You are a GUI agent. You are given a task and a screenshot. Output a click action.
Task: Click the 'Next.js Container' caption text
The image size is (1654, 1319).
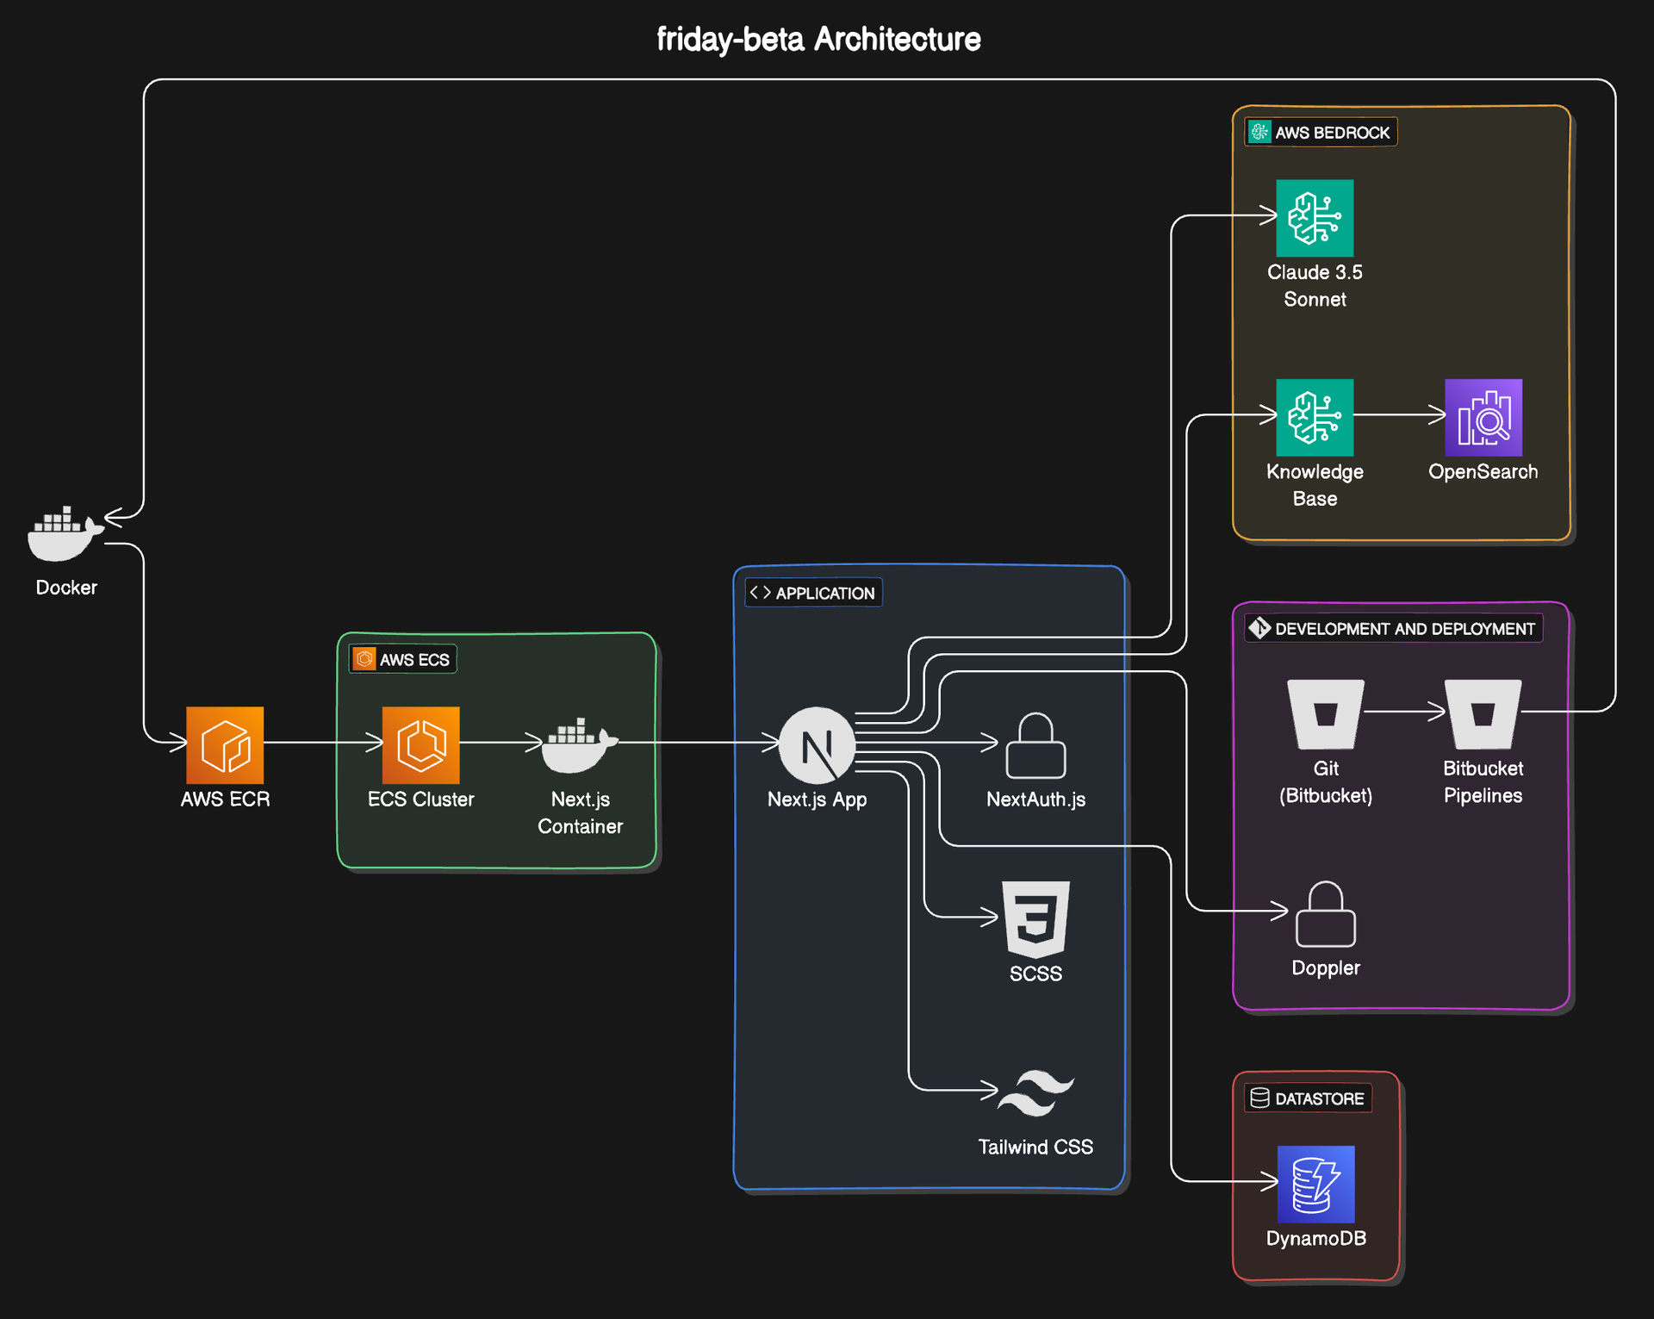(580, 813)
